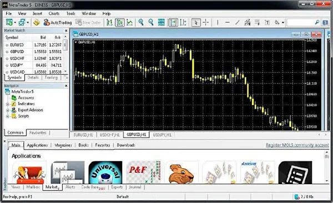Select the line chart icon
The image size is (333, 203).
(x=129, y=23)
